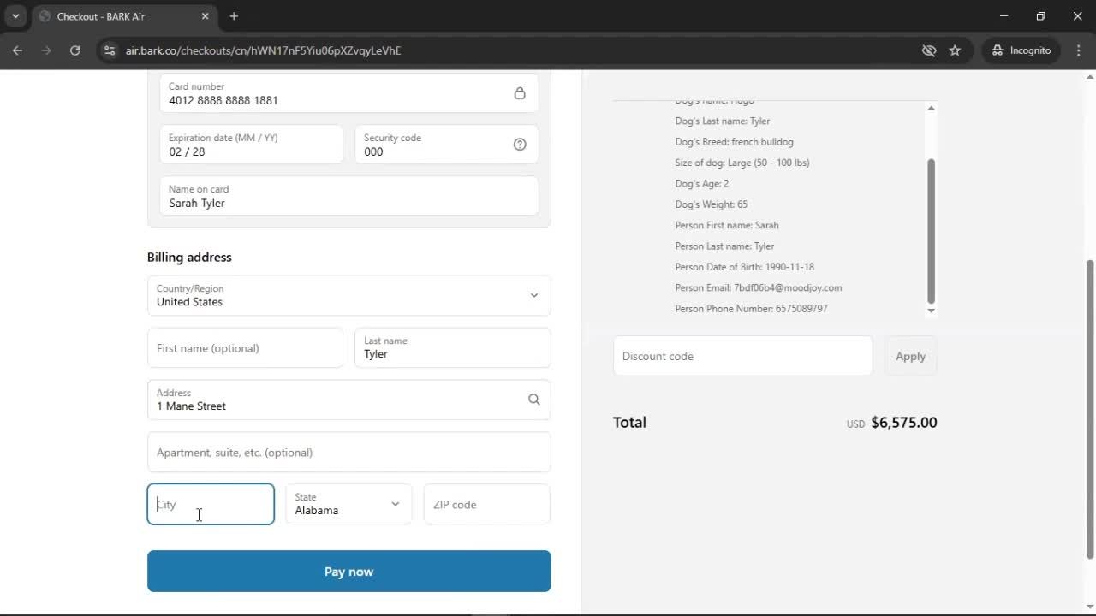Image resolution: width=1096 pixels, height=616 pixels.
Task: Click the Expiration date field
Action: 251,145
